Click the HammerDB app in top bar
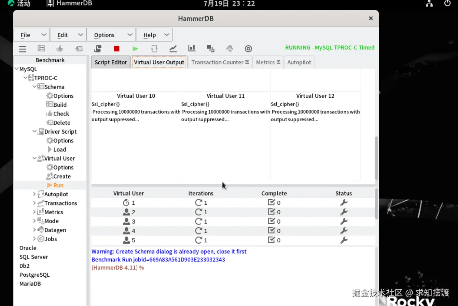 [69, 3]
